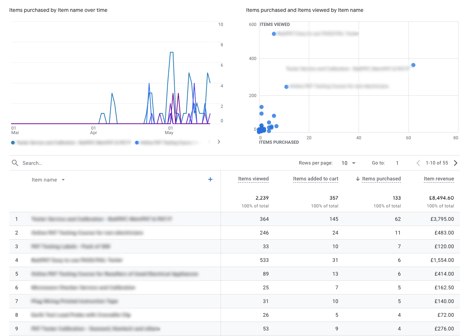Open Rows per page dropdown
This screenshot has height=336, width=467.
349,163
